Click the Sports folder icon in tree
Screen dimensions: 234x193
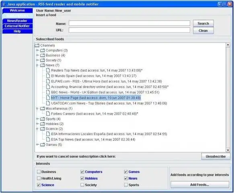43,119
